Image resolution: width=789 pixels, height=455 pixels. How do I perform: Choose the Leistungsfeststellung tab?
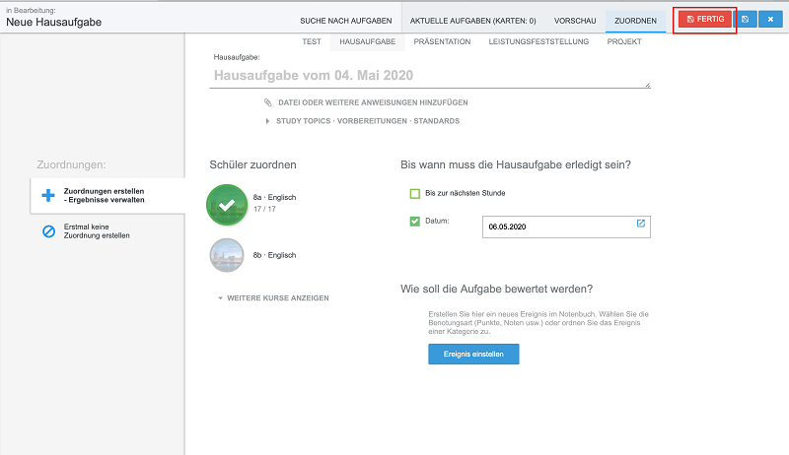[x=538, y=41]
